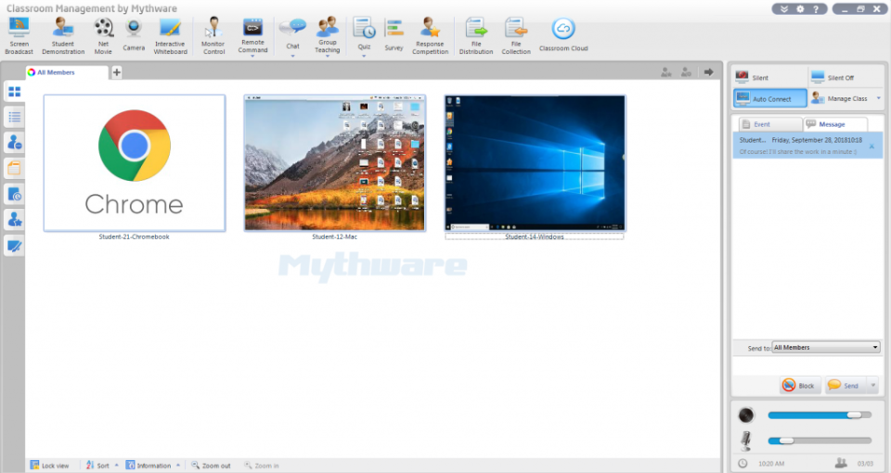The height and width of the screenshot is (473, 891).
Task: Click the speaker volume icon
Action: point(746,415)
